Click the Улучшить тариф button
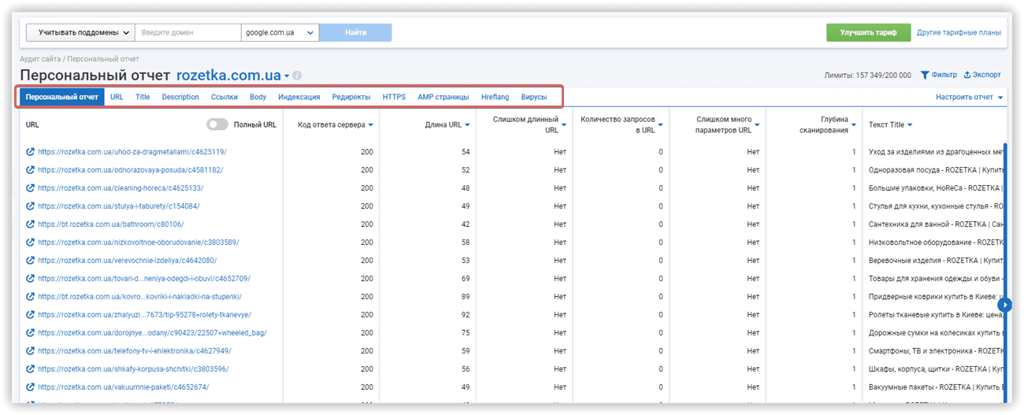 coord(868,32)
